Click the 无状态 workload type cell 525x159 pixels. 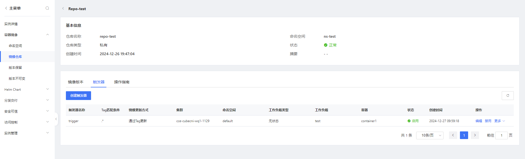tap(274, 121)
